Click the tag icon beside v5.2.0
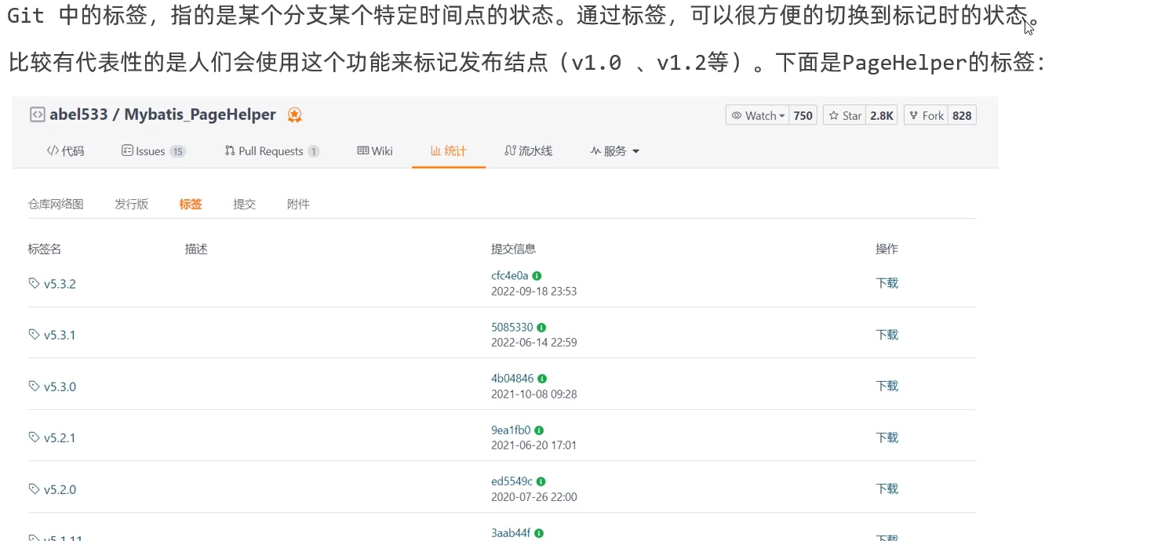This screenshot has height=541, width=1176. (x=34, y=488)
